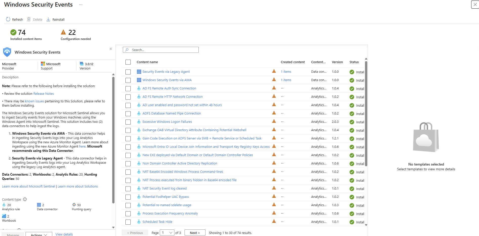Click green status check for NRT Security Event log cleared
This screenshot has width=479, height=236.
click(352, 189)
